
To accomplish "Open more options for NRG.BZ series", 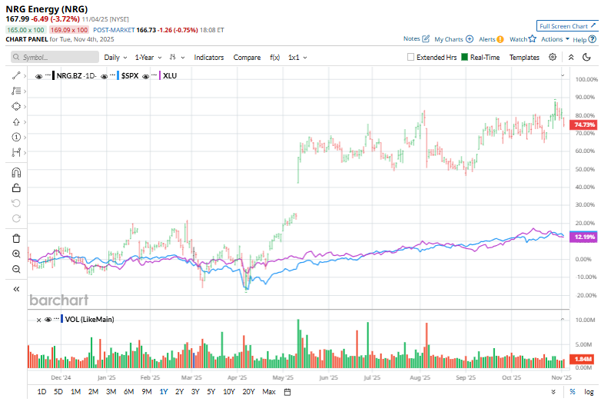I will point(48,75).
